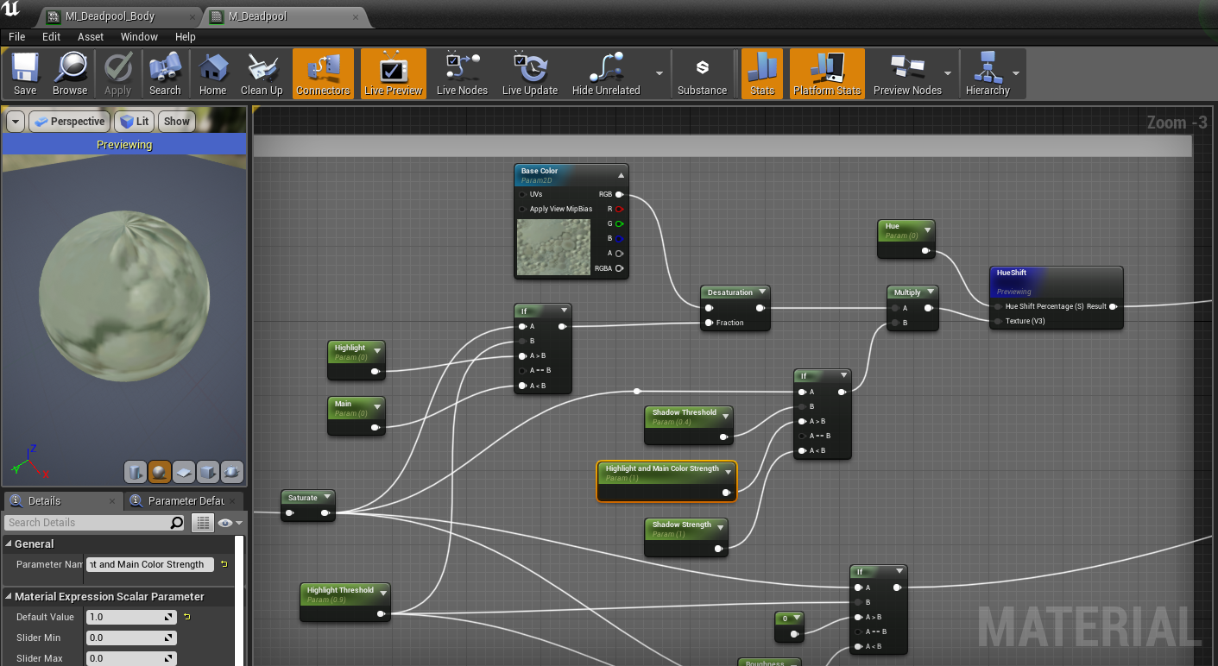Click the Save toolbar icon
This screenshot has height=666, width=1218.
[25, 73]
